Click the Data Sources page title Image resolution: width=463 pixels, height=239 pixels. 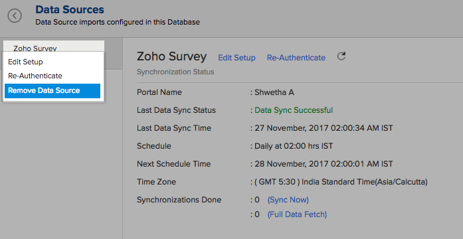click(x=70, y=9)
